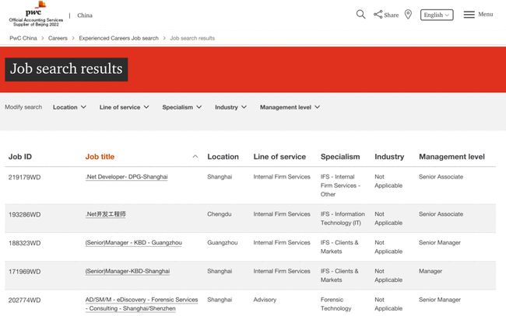This screenshot has width=506, height=316.
Task: Go to Careers breadcrumb
Action: pos(58,38)
